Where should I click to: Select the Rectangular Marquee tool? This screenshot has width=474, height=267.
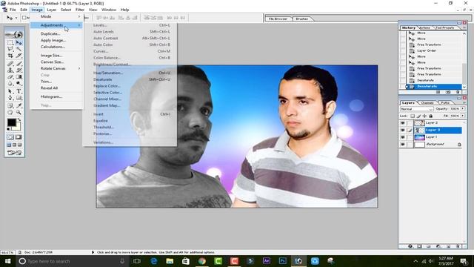(x=10, y=42)
